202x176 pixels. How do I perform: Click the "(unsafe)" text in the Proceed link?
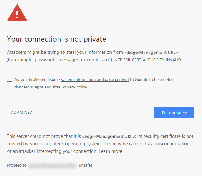pos(85,165)
